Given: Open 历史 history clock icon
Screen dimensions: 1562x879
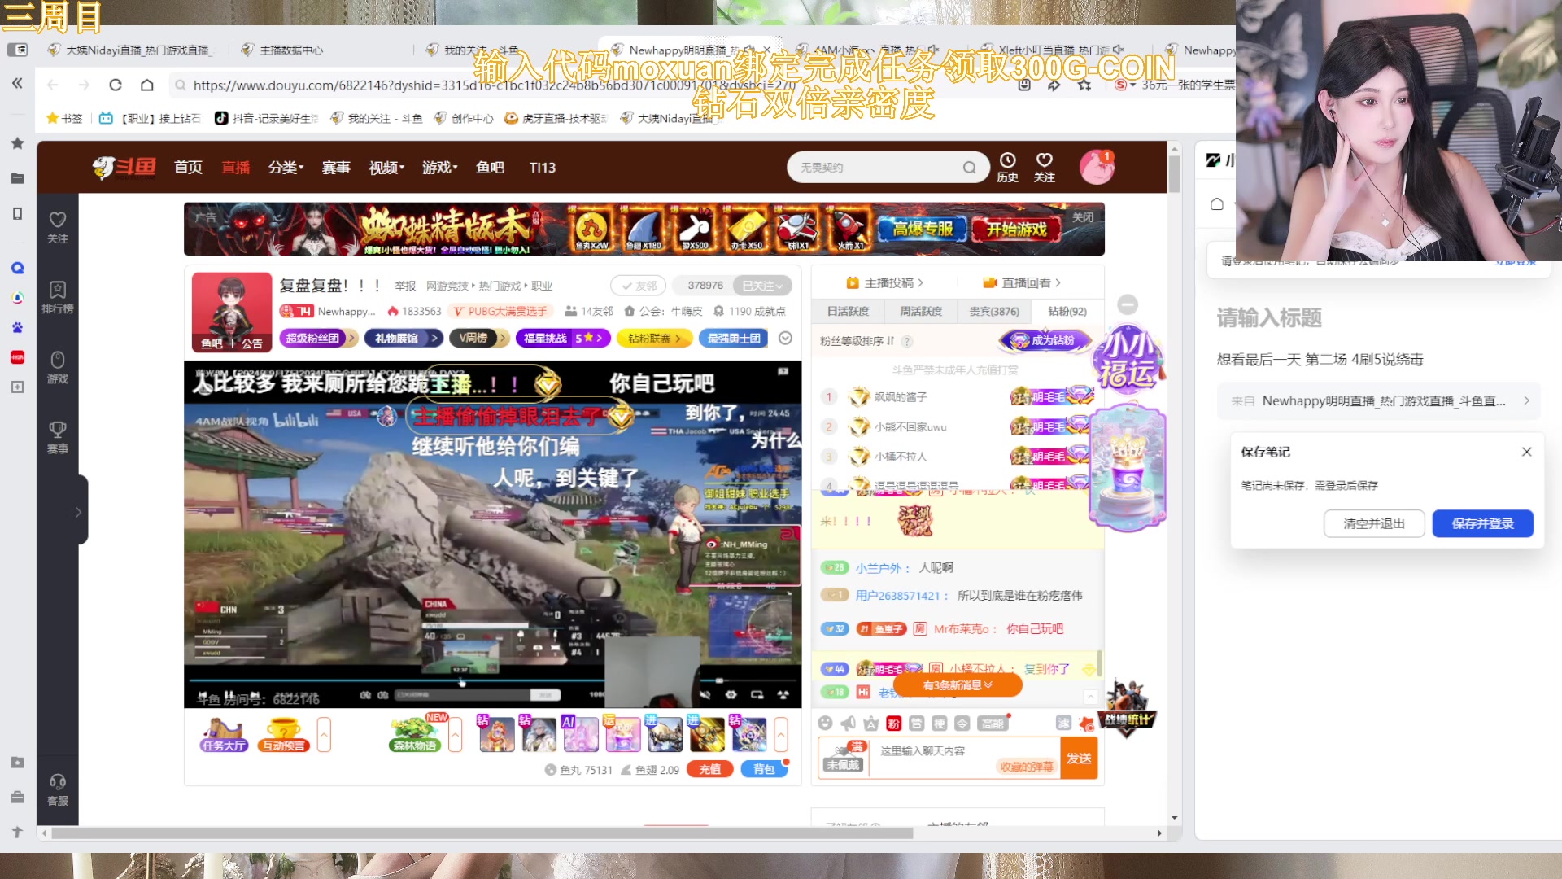Looking at the screenshot, I should (1007, 167).
